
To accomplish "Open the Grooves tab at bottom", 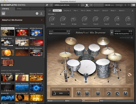I will (55, 101).
